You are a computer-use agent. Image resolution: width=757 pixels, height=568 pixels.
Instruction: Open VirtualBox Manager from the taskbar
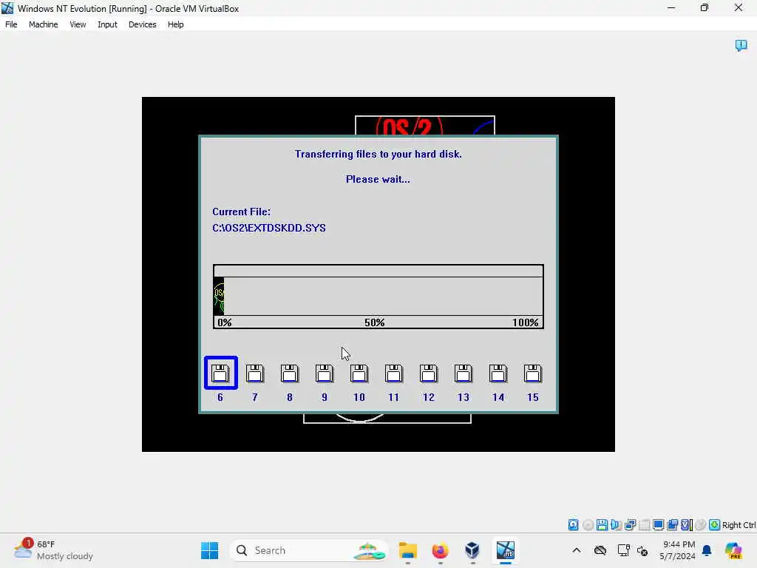(x=472, y=550)
